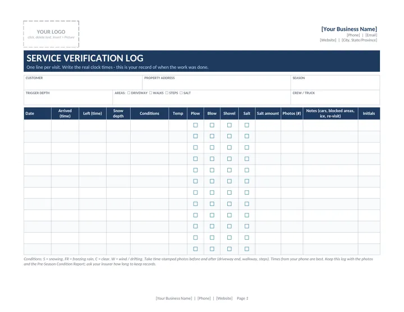Click the Temp column header
This screenshot has height=312, width=404.
coord(178,113)
